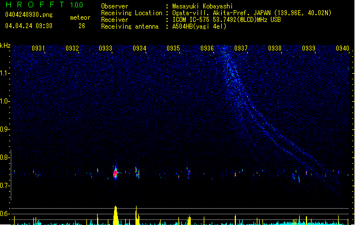The image size is (355, 225).
Task: Click the "Observer" field label
Action: (115, 6)
